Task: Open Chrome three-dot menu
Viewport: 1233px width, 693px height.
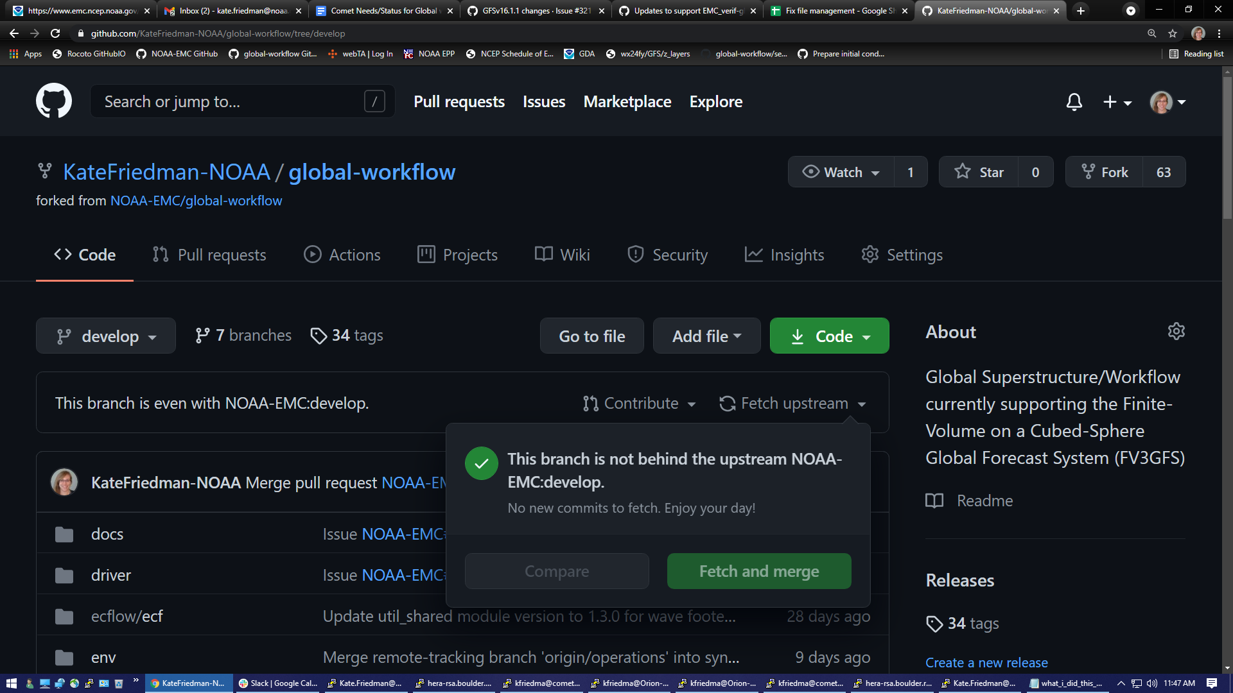Action: (1219, 33)
